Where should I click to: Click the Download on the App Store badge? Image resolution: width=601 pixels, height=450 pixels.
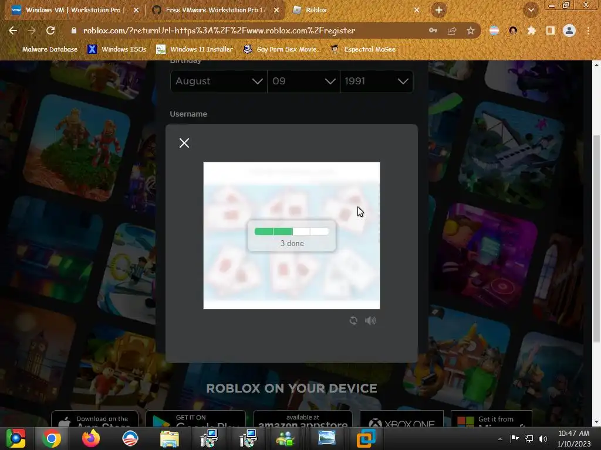coord(95,418)
